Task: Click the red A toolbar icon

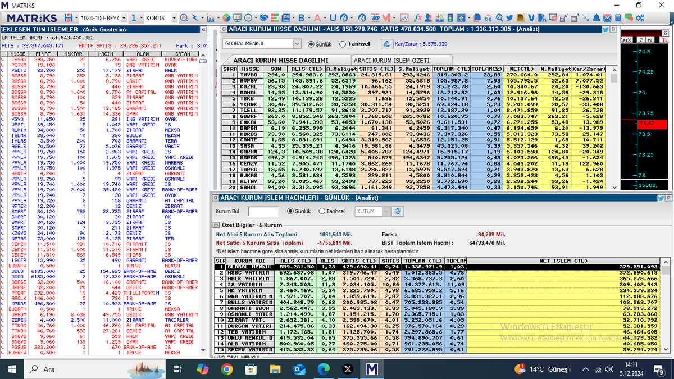Action: [x=317, y=18]
